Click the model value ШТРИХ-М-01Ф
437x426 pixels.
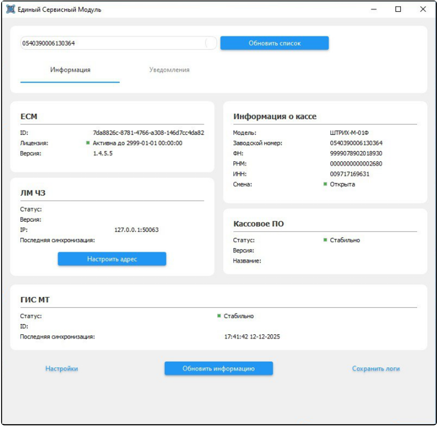click(x=349, y=133)
